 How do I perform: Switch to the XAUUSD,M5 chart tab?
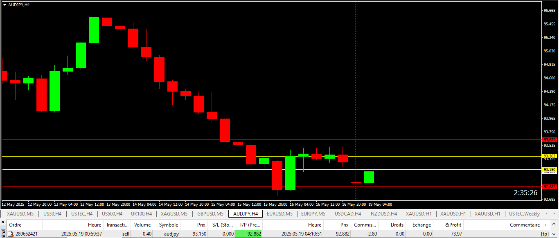tap(20, 214)
